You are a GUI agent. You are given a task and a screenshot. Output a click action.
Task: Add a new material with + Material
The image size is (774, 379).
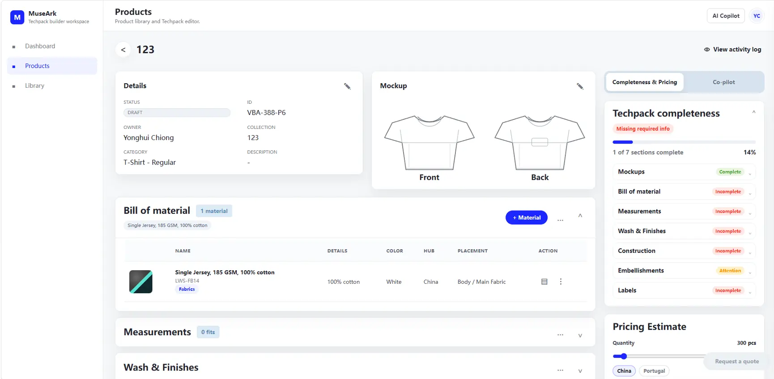pyautogui.click(x=527, y=217)
